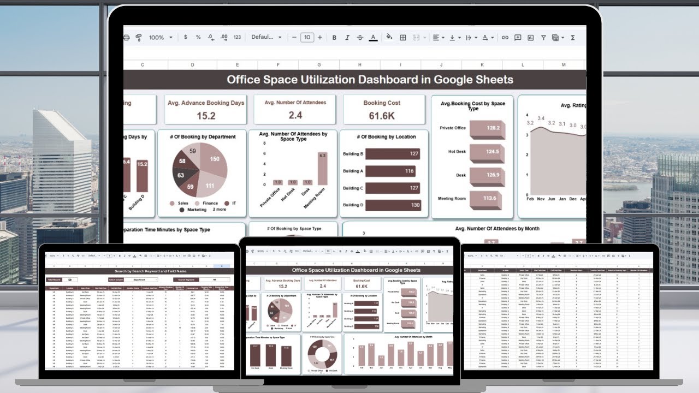Click the 2.4 Avg. Number Of Attendees value
This screenshot has height=393, width=699.
click(x=295, y=115)
